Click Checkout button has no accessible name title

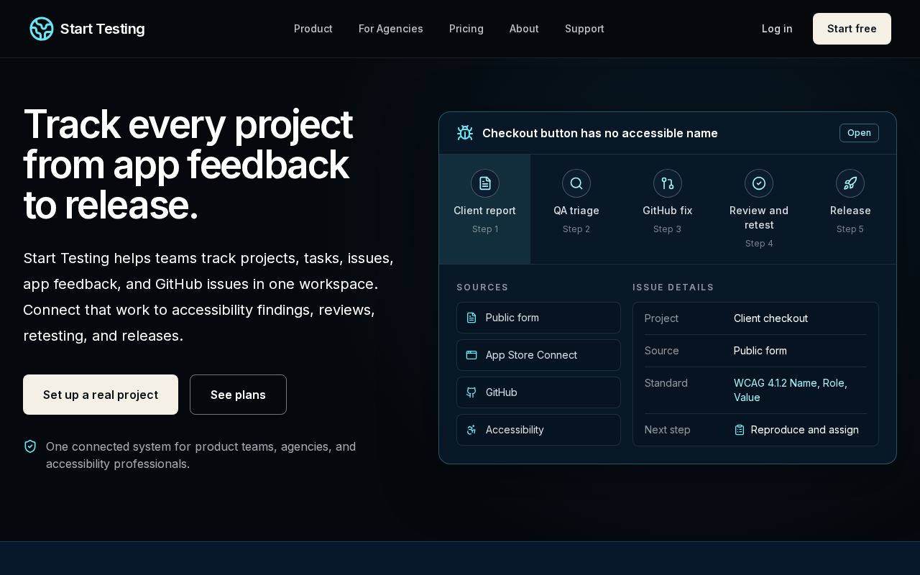[x=600, y=133]
